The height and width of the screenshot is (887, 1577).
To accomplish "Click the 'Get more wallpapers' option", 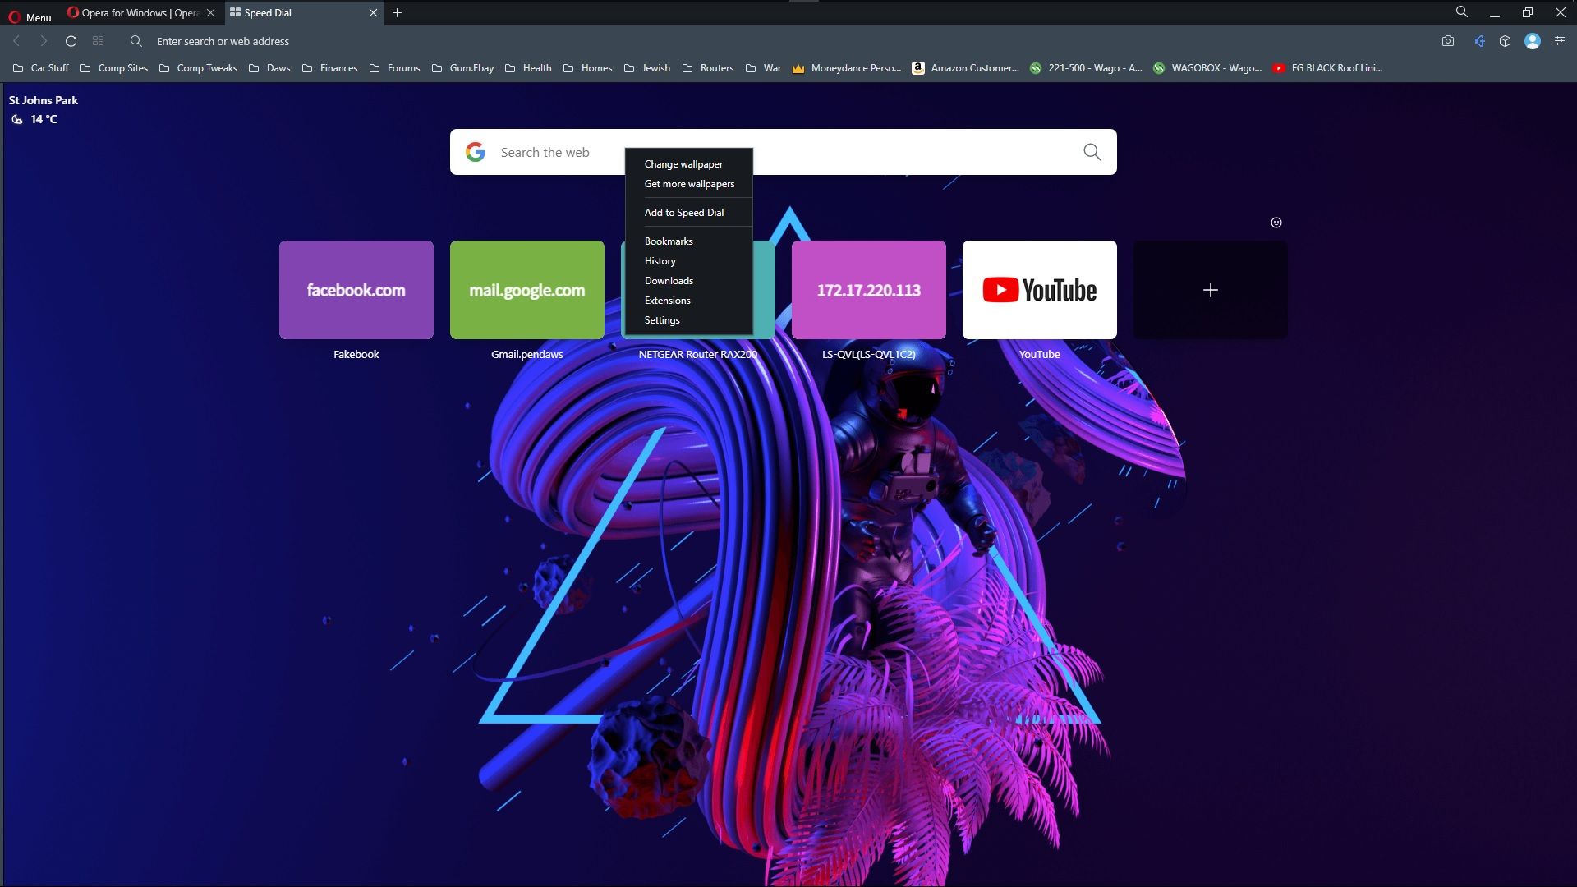I will [x=689, y=183].
